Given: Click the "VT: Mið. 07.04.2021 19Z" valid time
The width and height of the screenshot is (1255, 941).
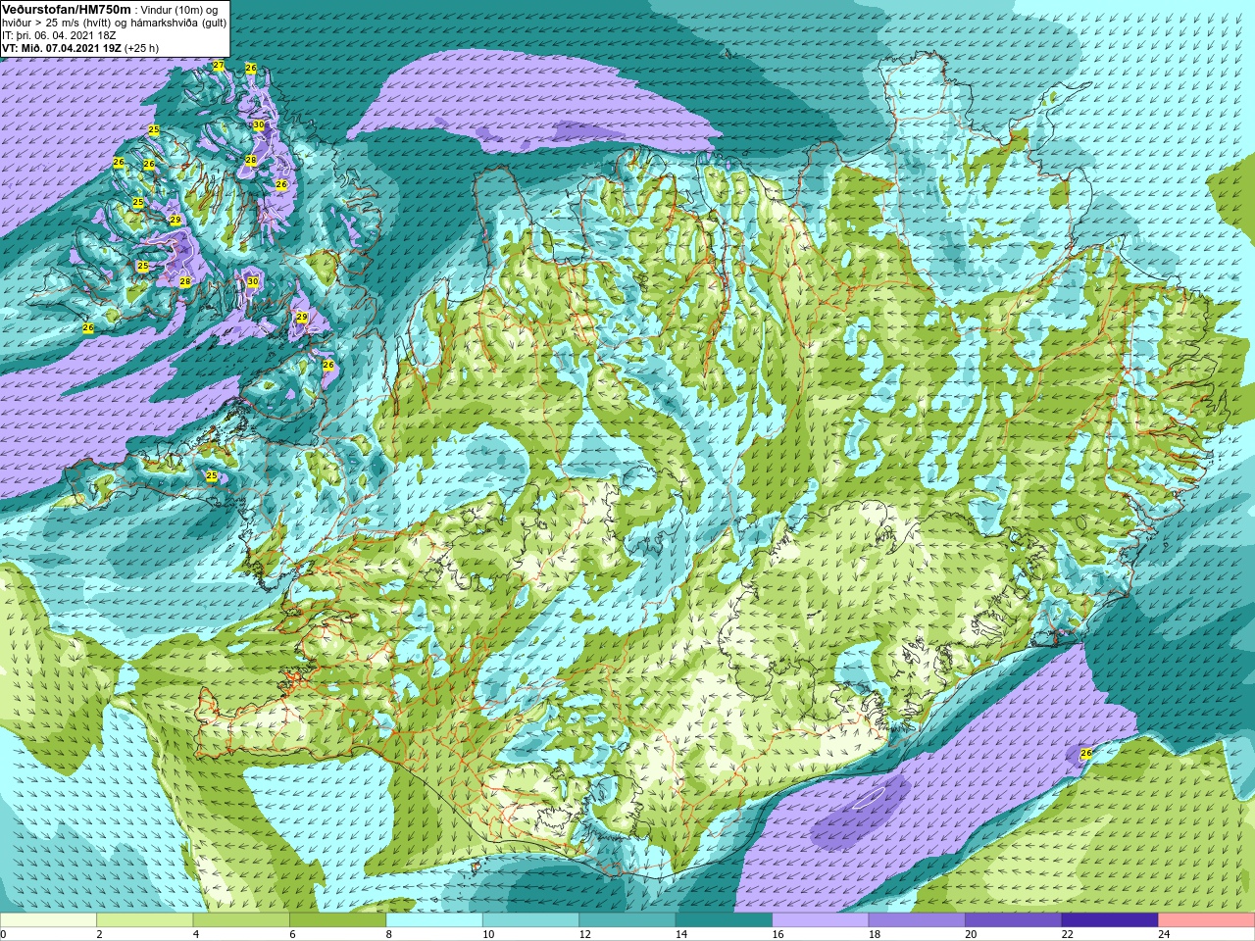Looking at the screenshot, I should (62, 48).
